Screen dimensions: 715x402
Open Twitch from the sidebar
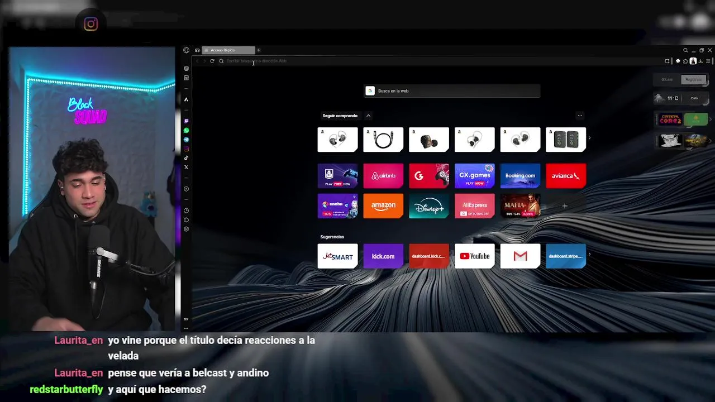click(186, 121)
